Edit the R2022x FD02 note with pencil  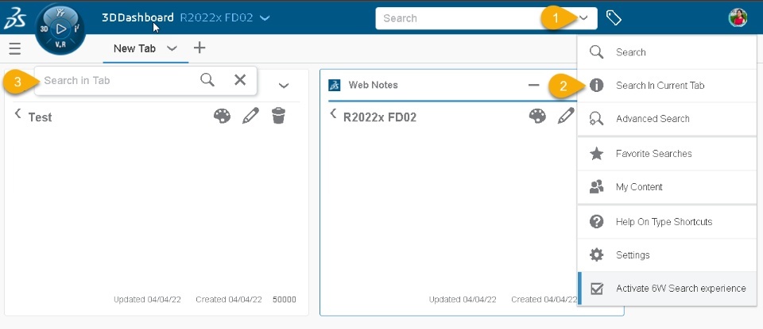coord(566,116)
